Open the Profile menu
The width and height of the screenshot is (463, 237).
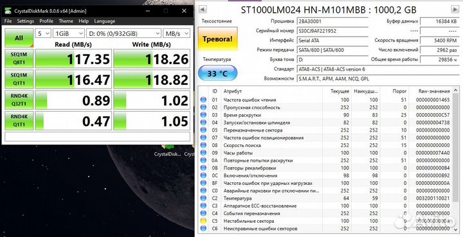(x=46, y=21)
